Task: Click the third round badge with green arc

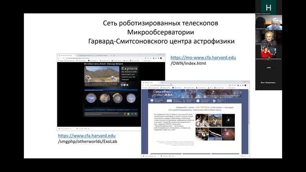Action: 118,98
